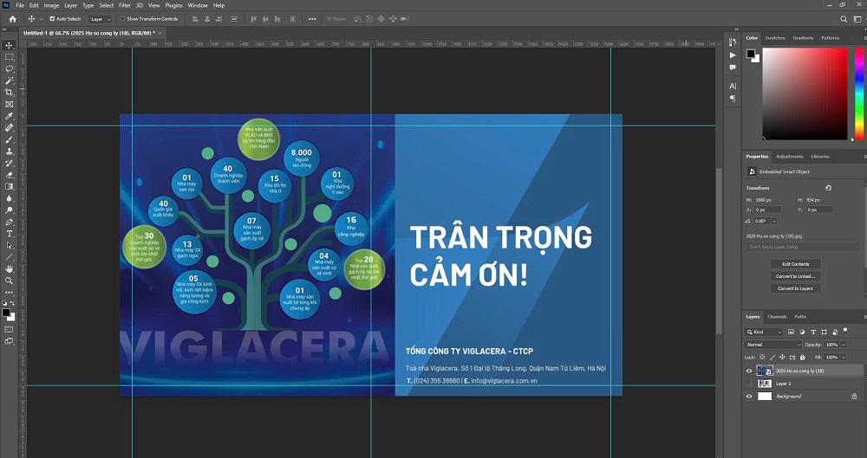Enable Show Transform Controls checkbox
The width and height of the screenshot is (867, 458).
point(123,19)
